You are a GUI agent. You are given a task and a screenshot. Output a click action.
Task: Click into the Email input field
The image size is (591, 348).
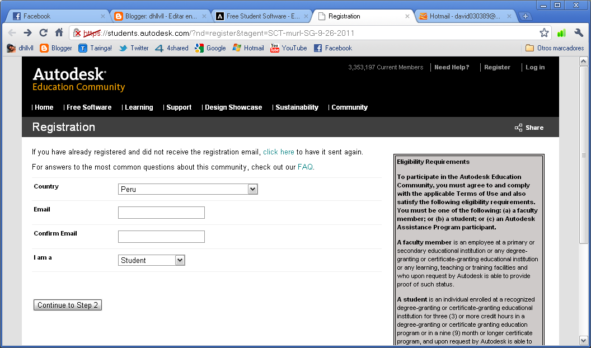[161, 213]
